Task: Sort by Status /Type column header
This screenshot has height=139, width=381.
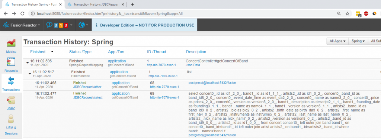Action: pos(80,52)
